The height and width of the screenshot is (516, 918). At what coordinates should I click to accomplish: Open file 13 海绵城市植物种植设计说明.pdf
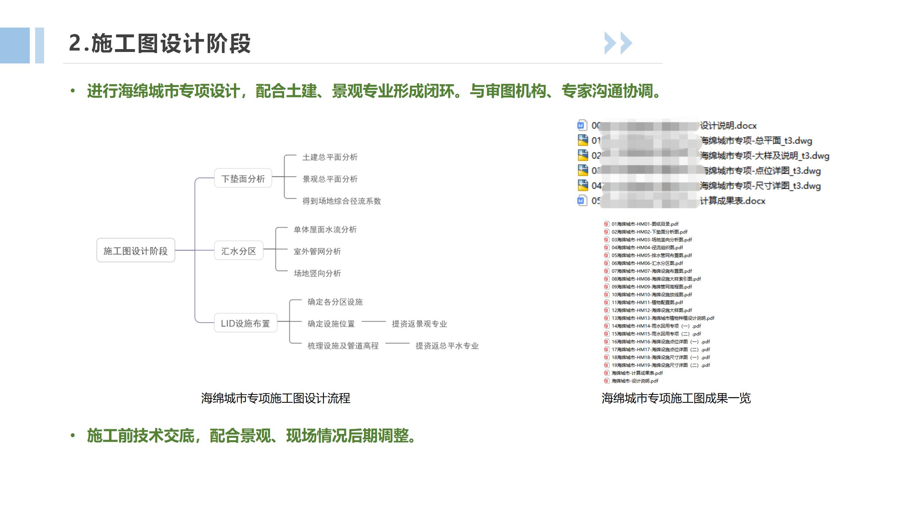coord(663,318)
